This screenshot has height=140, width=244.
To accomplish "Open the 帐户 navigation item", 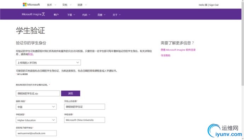I will pos(56,15).
